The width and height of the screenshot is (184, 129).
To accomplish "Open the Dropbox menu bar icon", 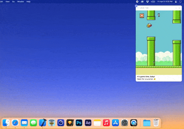I will pos(148,2).
